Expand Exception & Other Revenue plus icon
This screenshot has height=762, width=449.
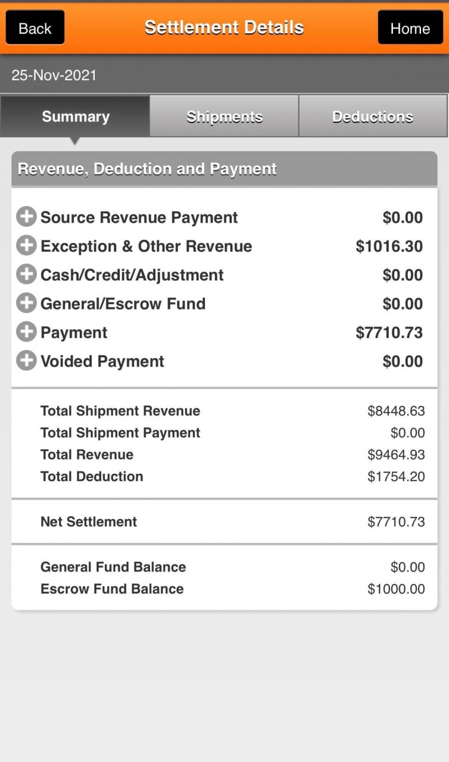click(26, 246)
